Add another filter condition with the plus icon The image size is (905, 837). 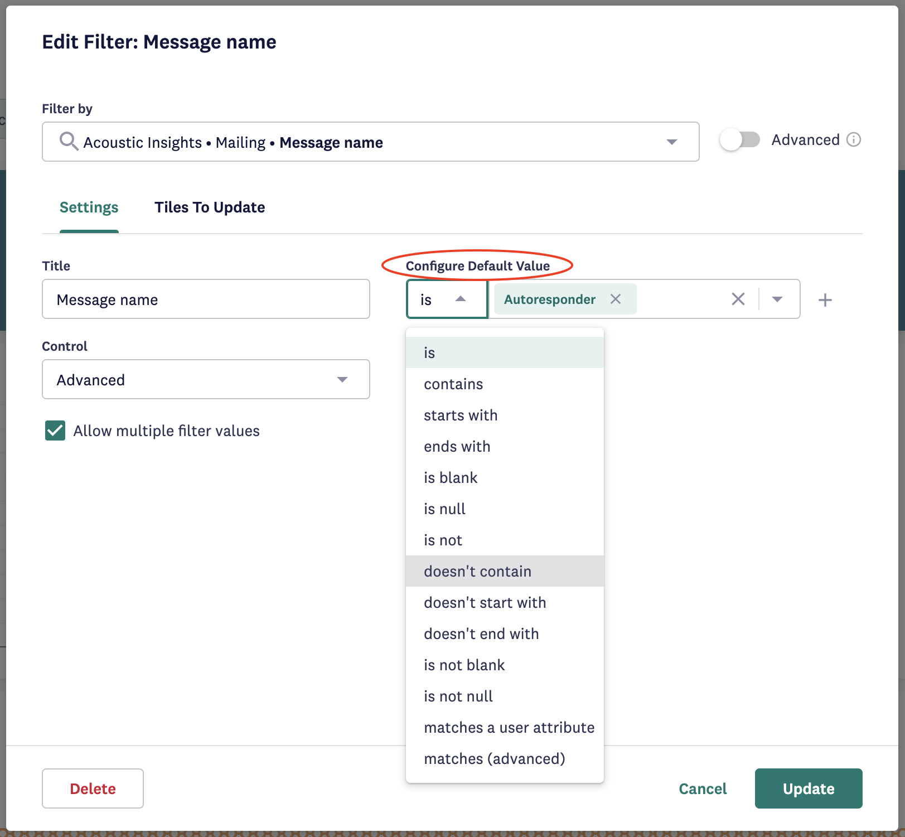pos(825,300)
